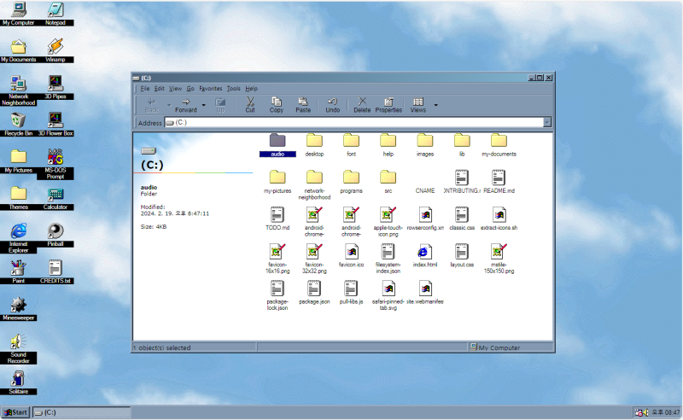The image size is (683, 420).
Task: Click the Paste toolbar icon
Action: click(x=303, y=105)
